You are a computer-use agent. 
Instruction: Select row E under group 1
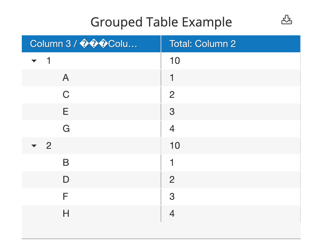(66, 111)
